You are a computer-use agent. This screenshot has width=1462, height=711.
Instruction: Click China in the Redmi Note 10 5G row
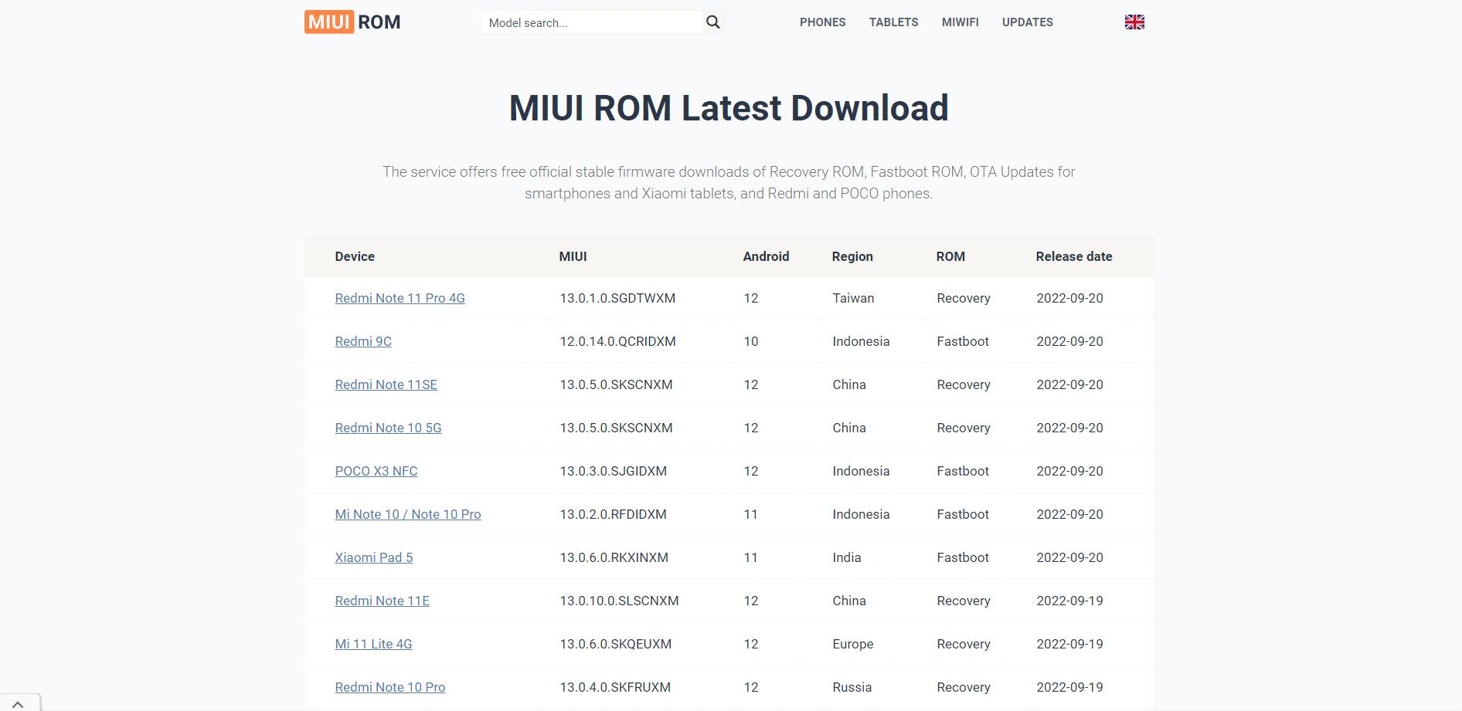click(x=848, y=428)
